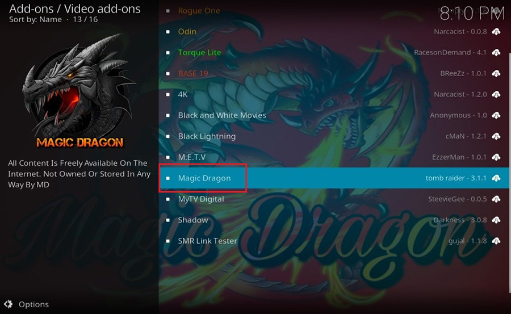Click the Sort by: Name label
The image size is (511, 314).
[35, 19]
